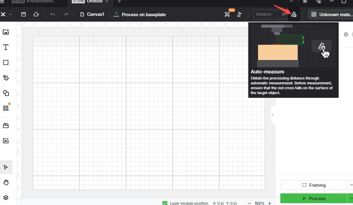The image size is (353, 205).
Task: Toggle Laser module position checkbox
Action: (x=165, y=203)
